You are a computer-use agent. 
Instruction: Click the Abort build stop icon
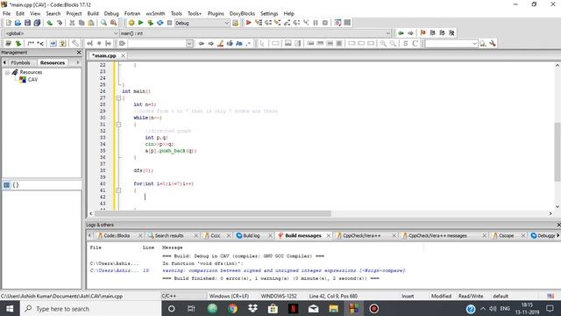(169, 23)
